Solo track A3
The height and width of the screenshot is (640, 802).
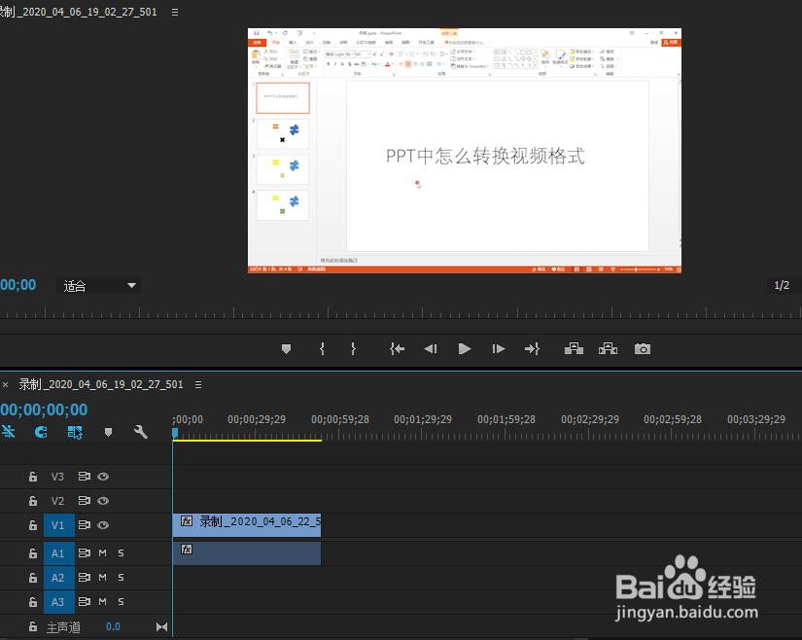121,602
